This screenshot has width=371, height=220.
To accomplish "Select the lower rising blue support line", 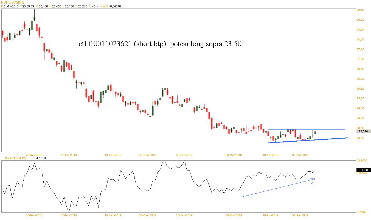I will click(307, 140).
